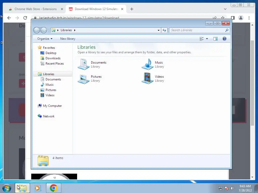Open Action Center flag tray icon
Screen dimensions: 258x193
[x=227, y=188]
